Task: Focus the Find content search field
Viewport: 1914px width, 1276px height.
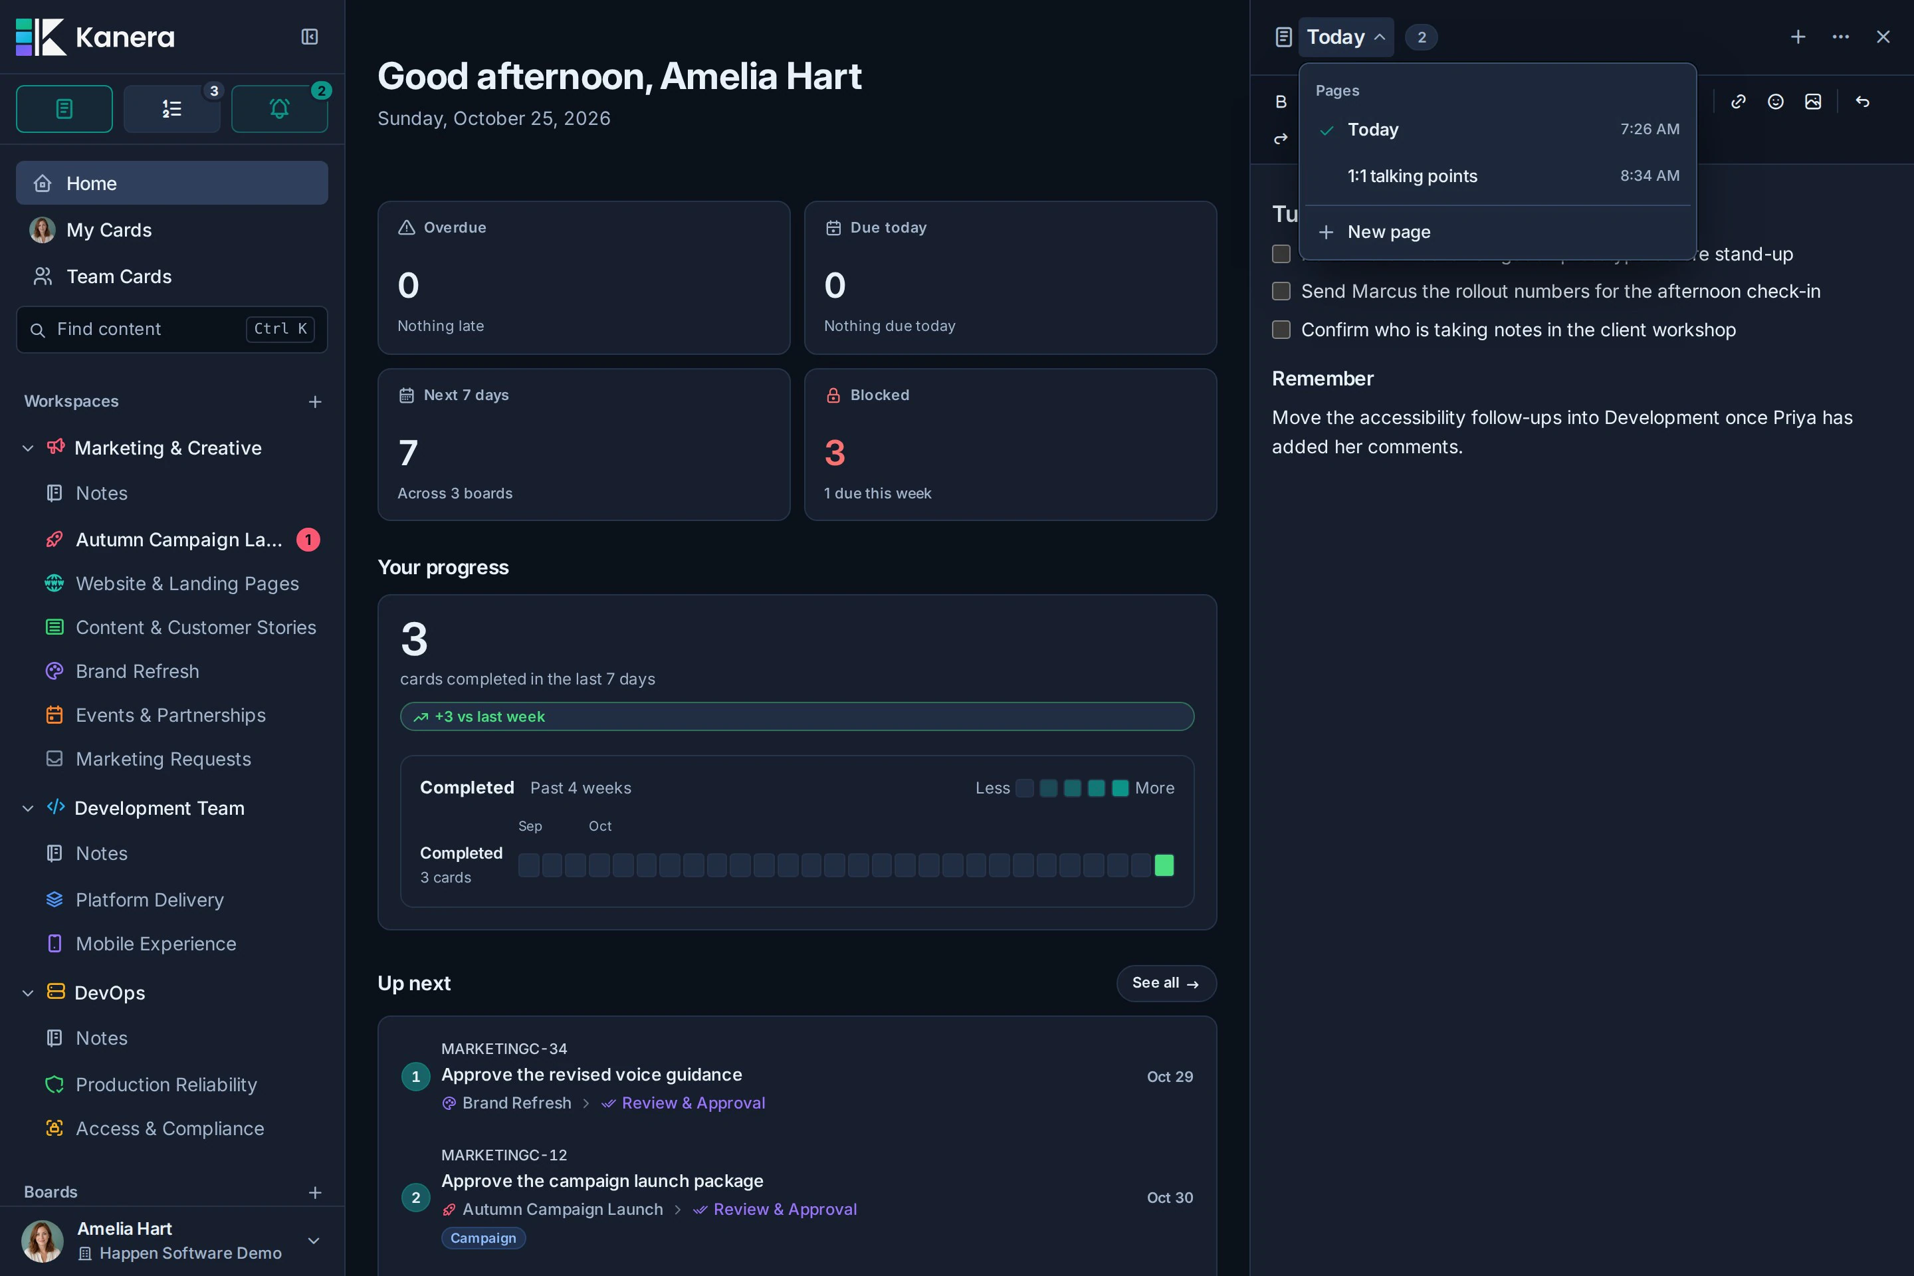Action: tap(171, 330)
